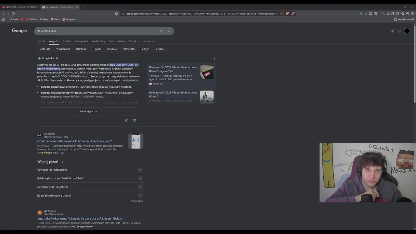Select the 'Grafika' search tab
The image size is (416, 234).
point(67,41)
